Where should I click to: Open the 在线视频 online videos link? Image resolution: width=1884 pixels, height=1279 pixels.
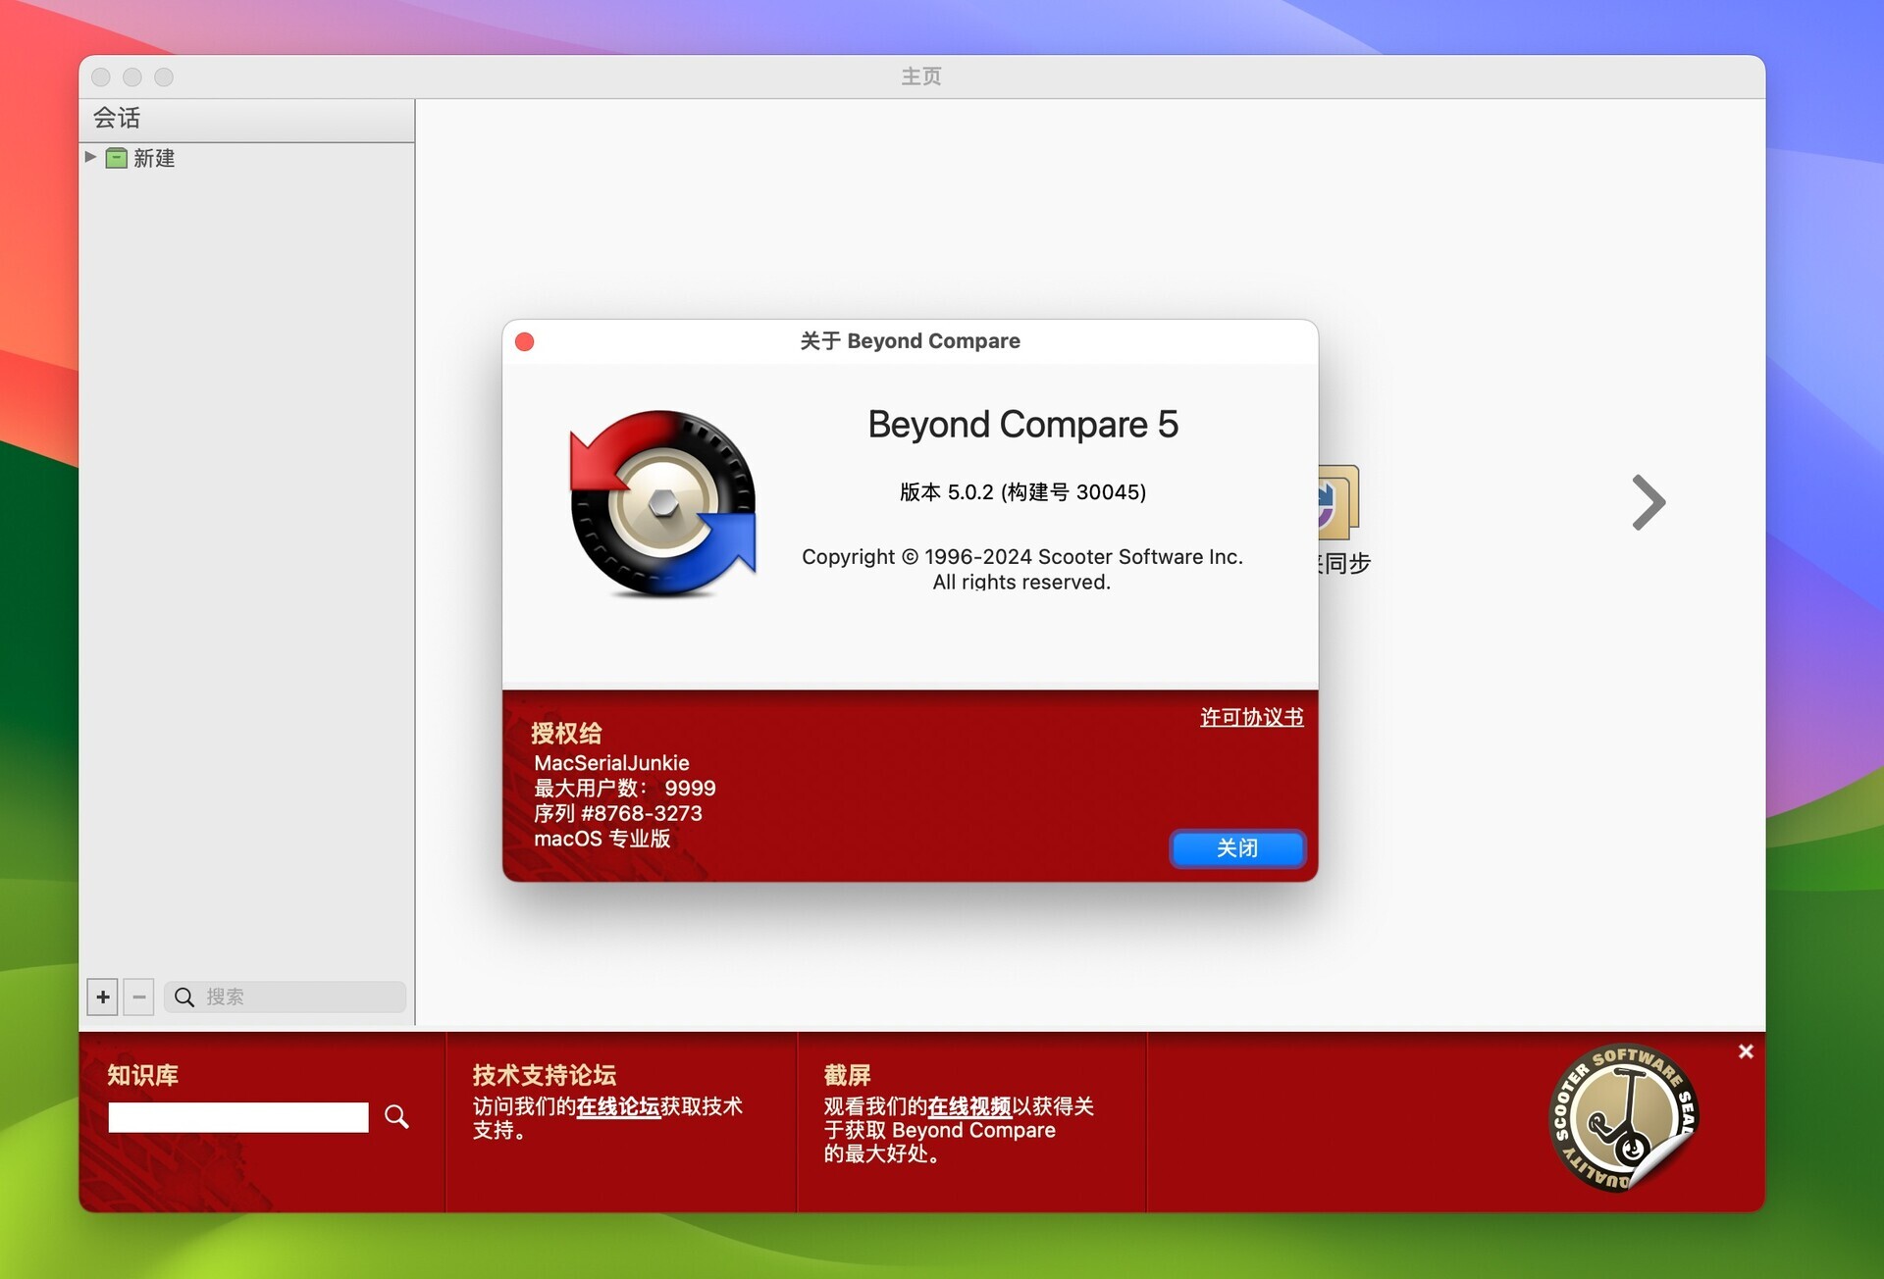click(x=969, y=1106)
